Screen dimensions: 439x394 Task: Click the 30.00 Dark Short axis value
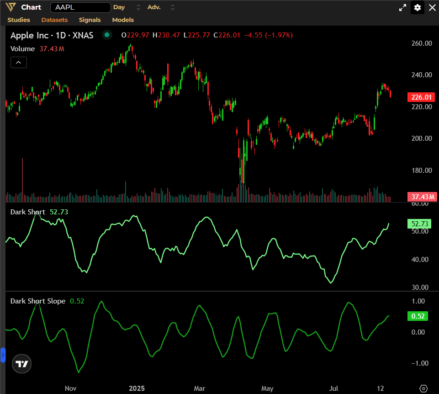tap(420, 287)
